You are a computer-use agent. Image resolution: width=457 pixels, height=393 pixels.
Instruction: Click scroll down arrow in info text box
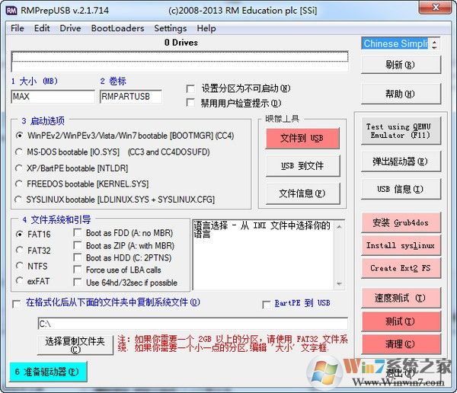339,283
